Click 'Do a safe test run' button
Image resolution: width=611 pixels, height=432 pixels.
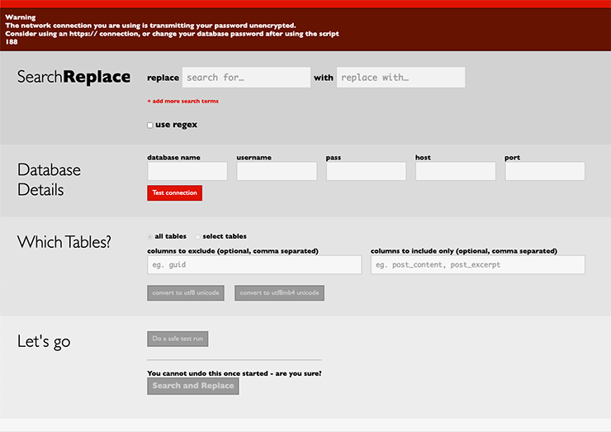(178, 339)
